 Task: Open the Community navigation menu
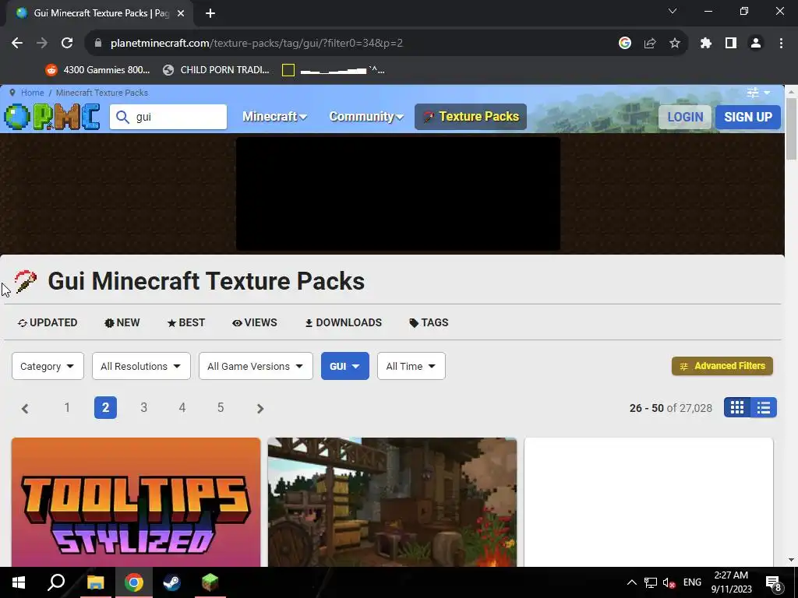tap(366, 117)
